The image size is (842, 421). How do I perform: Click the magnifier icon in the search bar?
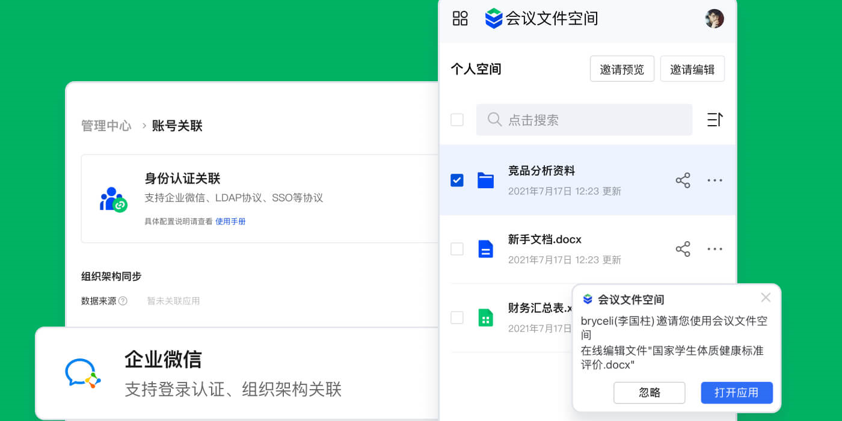pyautogui.click(x=494, y=120)
